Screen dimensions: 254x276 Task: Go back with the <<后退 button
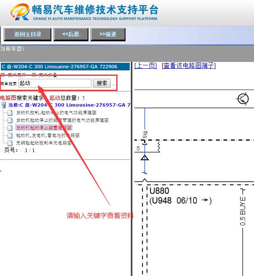[x=71, y=34]
